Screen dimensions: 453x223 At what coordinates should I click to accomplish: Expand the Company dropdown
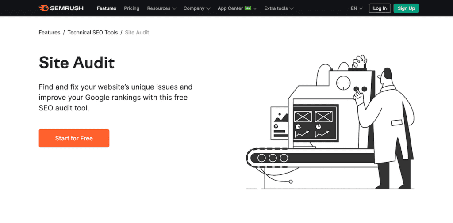197,8
